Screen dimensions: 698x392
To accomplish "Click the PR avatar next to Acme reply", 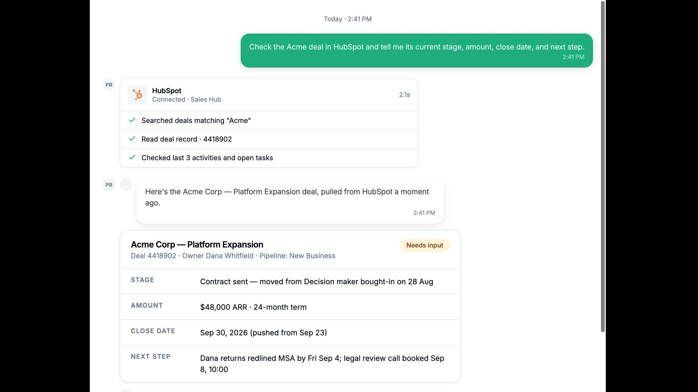I will click(x=109, y=185).
